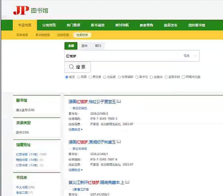Go to 我的图书馆 in navigation bar
Screen dimensions: 223x196
click(x=196, y=25)
